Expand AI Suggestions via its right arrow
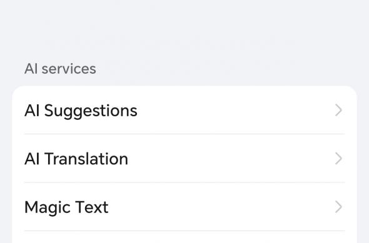Screen dimensions: 369x243 338,110
